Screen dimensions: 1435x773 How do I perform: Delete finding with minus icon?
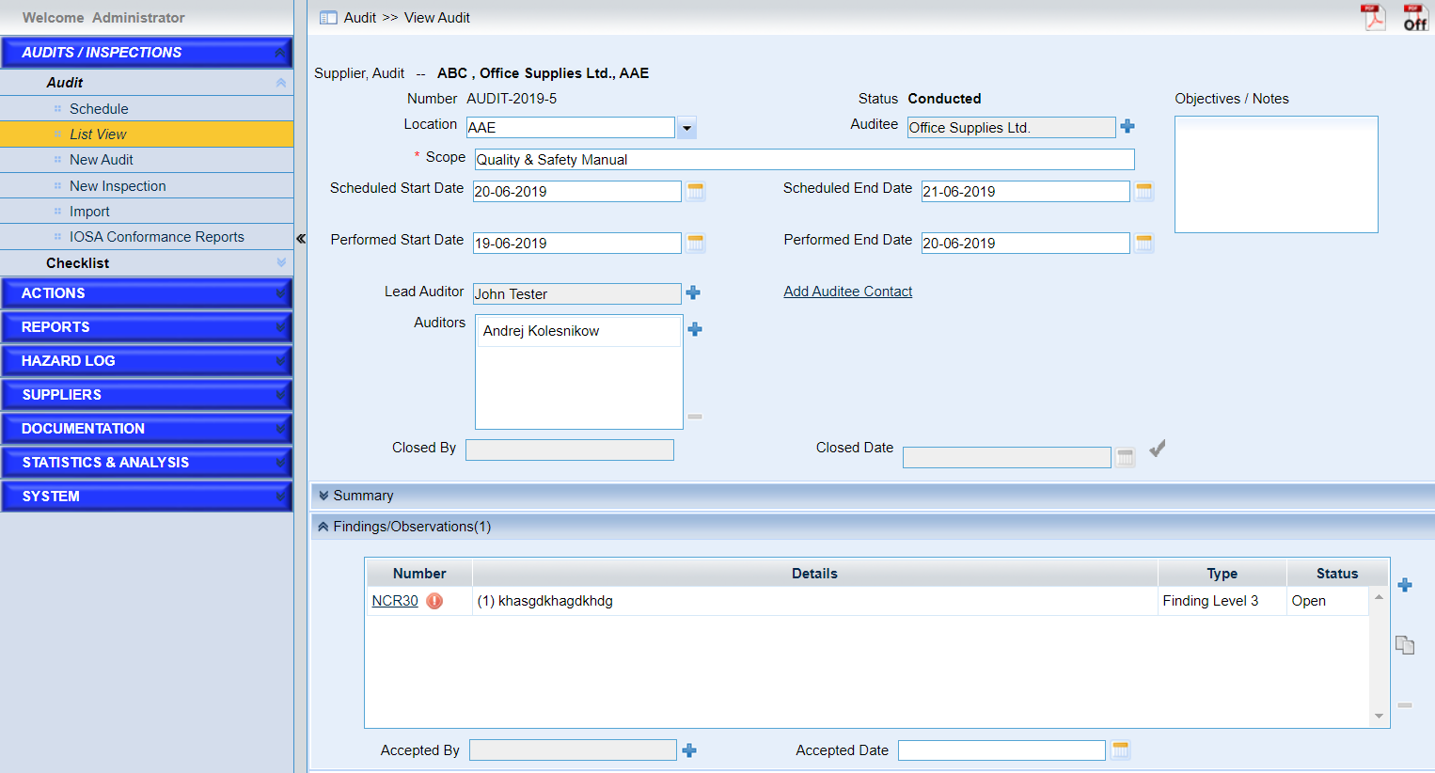(1405, 705)
